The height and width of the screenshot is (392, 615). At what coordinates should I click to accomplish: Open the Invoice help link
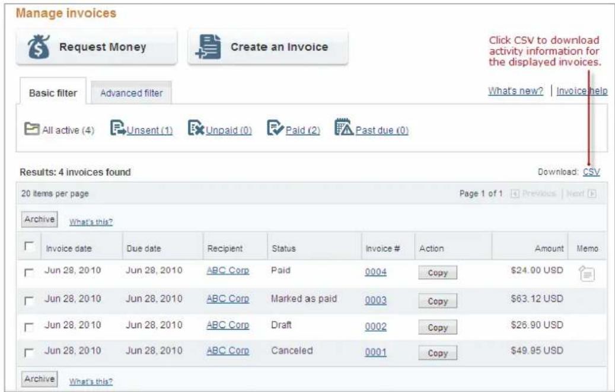[x=582, y=91]
